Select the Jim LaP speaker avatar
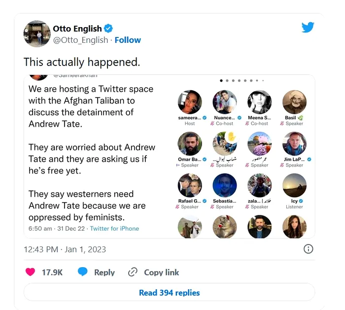345x310 pixels. click(295, 144)
